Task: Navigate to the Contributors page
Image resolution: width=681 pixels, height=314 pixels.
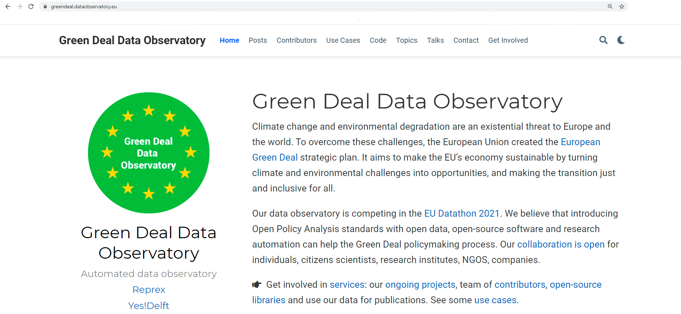Action: [296, 40]
